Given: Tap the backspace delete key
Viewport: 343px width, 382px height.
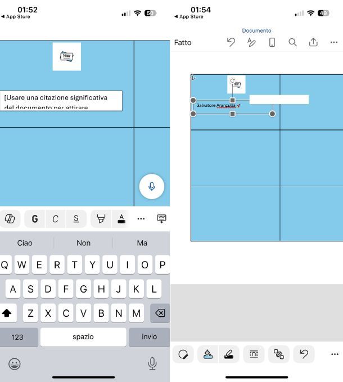Looking at the screenshot, I should coord(160,313).
